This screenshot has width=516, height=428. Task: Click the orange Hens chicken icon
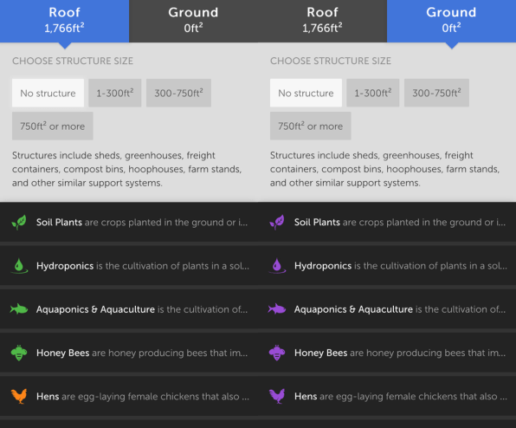[x=19, y=397]
